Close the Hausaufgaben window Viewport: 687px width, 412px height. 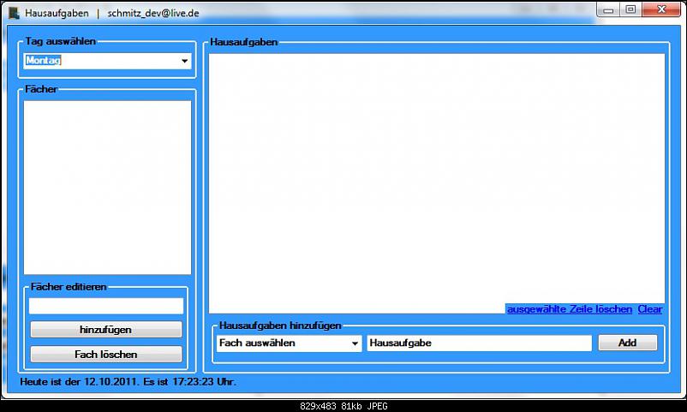(660, 10)
